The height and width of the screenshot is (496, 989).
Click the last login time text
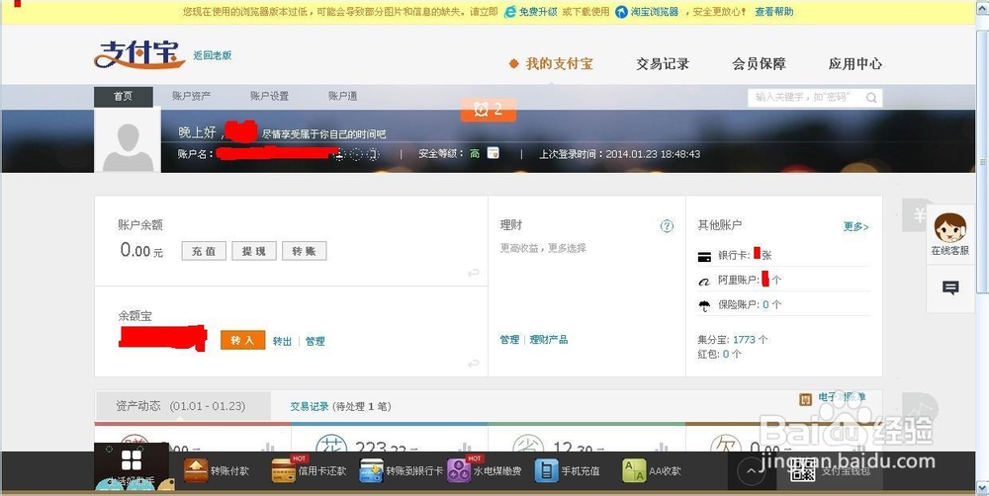point(619,154)
